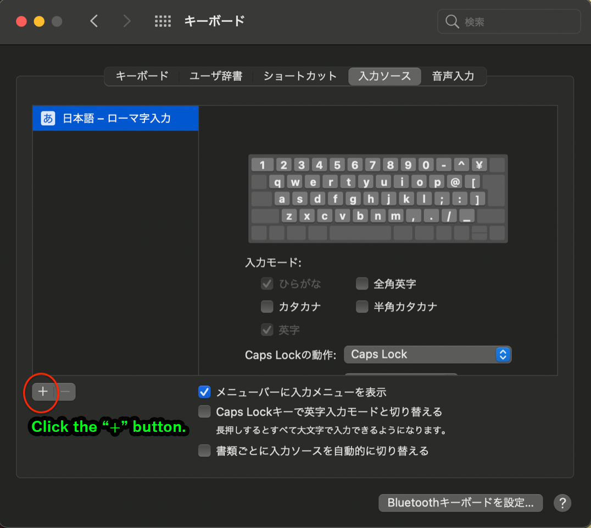Click the Bluetoothキーボードを設定 button
Viewport: 591px width, 528px height.
click(x=460, y=503)
